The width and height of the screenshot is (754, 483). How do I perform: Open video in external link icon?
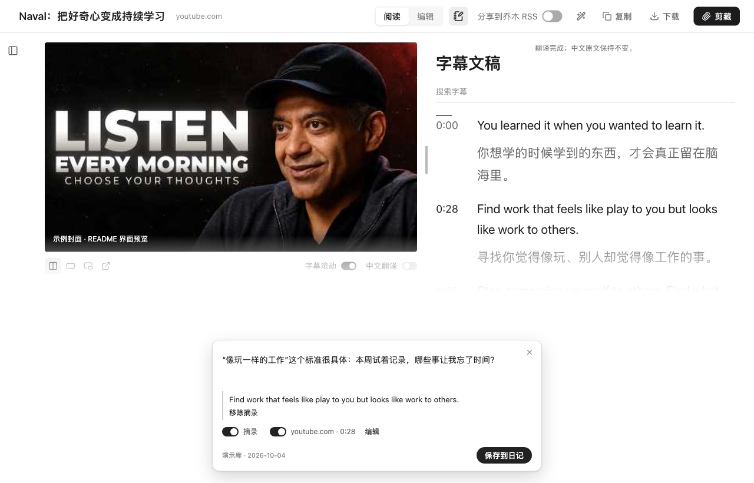106,266
